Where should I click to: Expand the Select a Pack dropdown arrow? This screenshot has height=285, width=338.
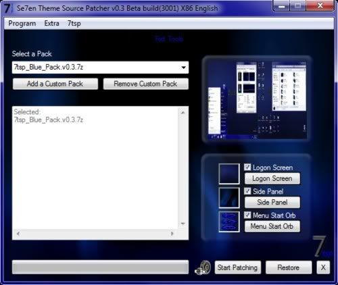(x=183, y=68)
